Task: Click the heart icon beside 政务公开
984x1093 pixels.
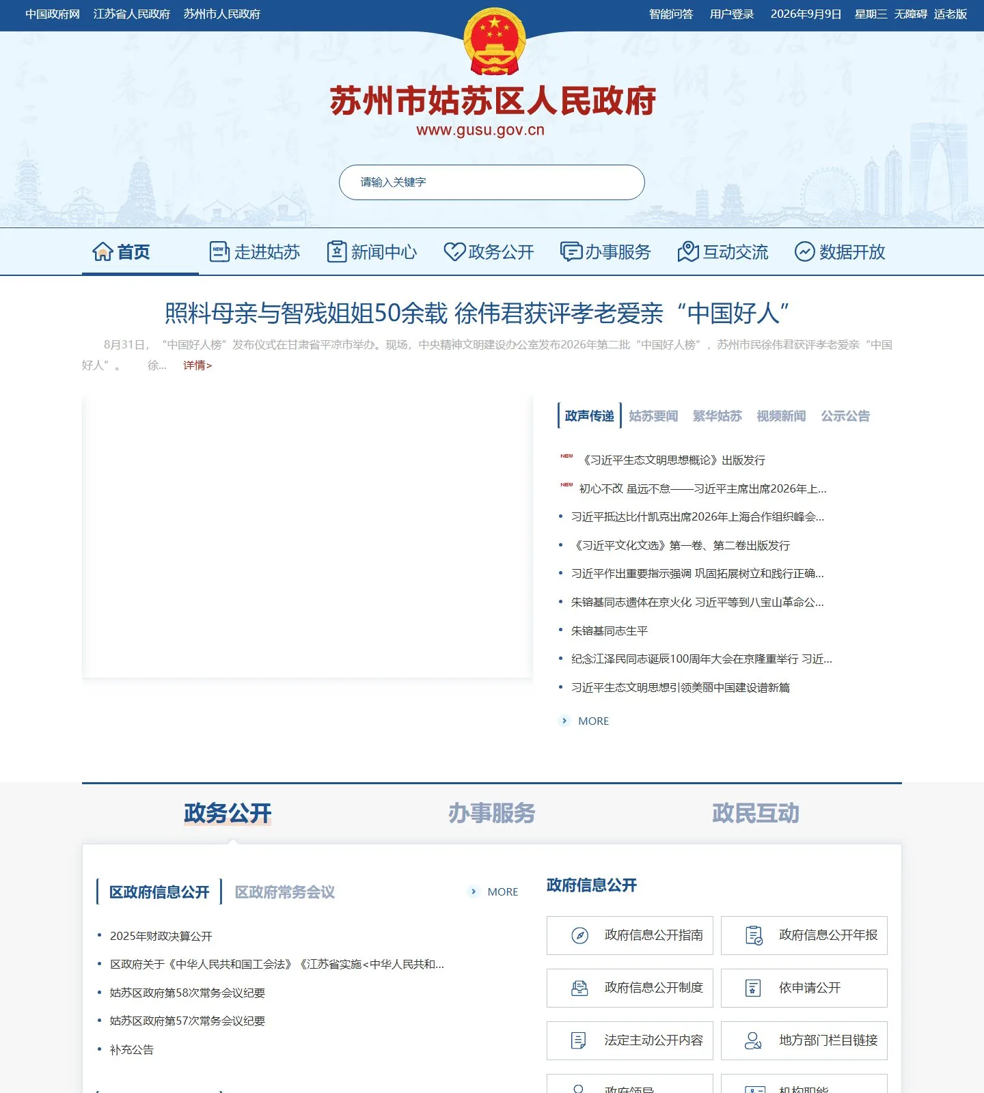Action: (454, 251)
